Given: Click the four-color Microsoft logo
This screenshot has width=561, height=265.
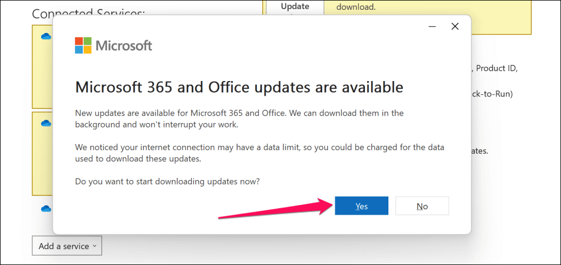Looking at the screenshot, I should [x=83, y=45].
